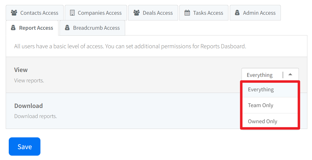Screen dimensions: 312x160
Task: Collapse the View dropdown using the caret arrow
Action: click(290, 74)
